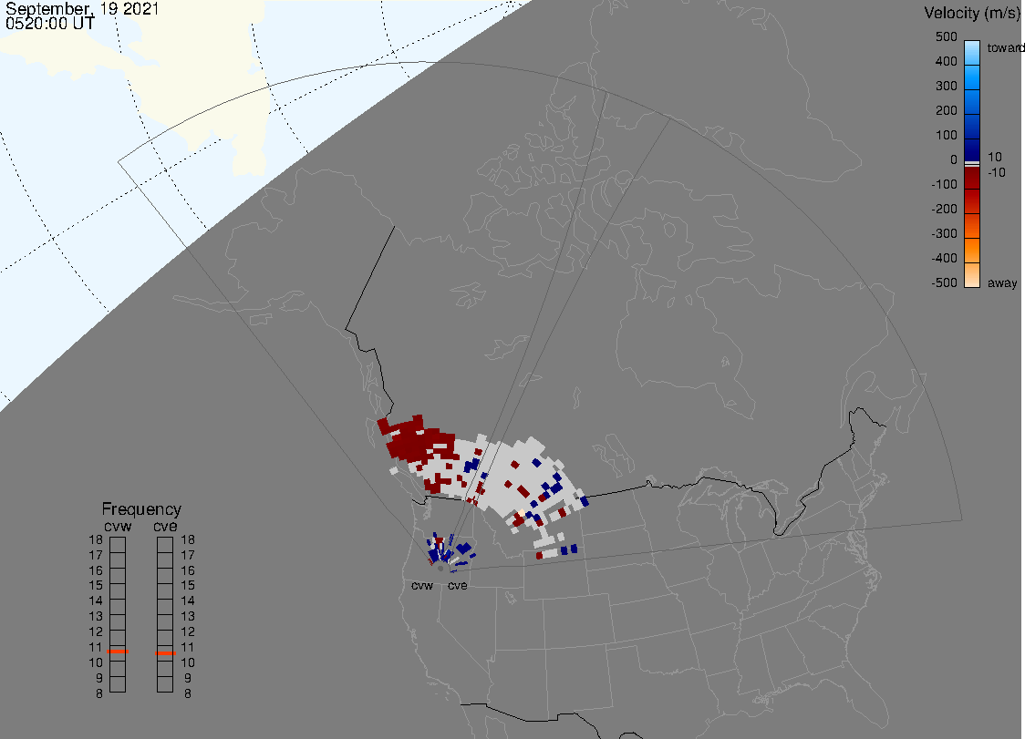Click the "cve" radar label on the map
The height and width of the screenshot is (739, 1025).
pyautogui.click(x=458, y=585)
